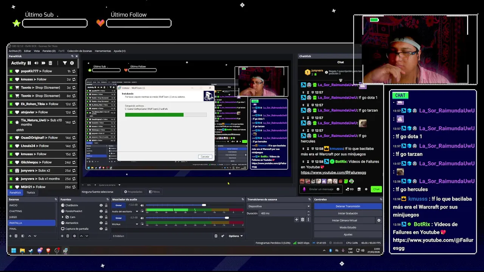Open the Activity filter funnel
This screenshot has width=484, height=272.
coord(65,63)
